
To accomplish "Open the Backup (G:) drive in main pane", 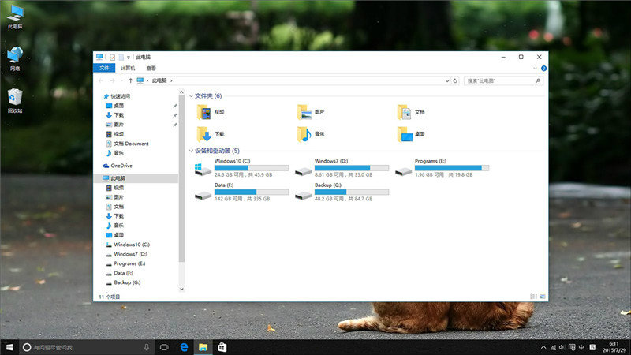I will pos(304,192).
